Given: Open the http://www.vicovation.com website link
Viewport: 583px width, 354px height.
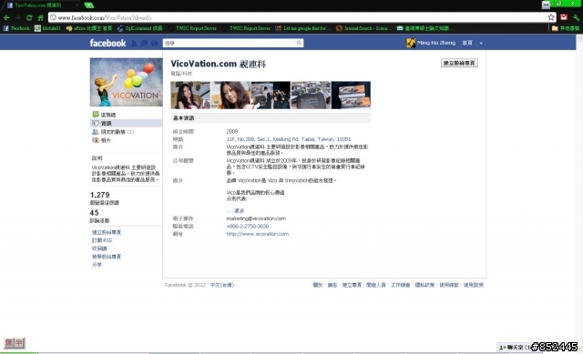Looking at the screenshot, I should click(257, 234).
